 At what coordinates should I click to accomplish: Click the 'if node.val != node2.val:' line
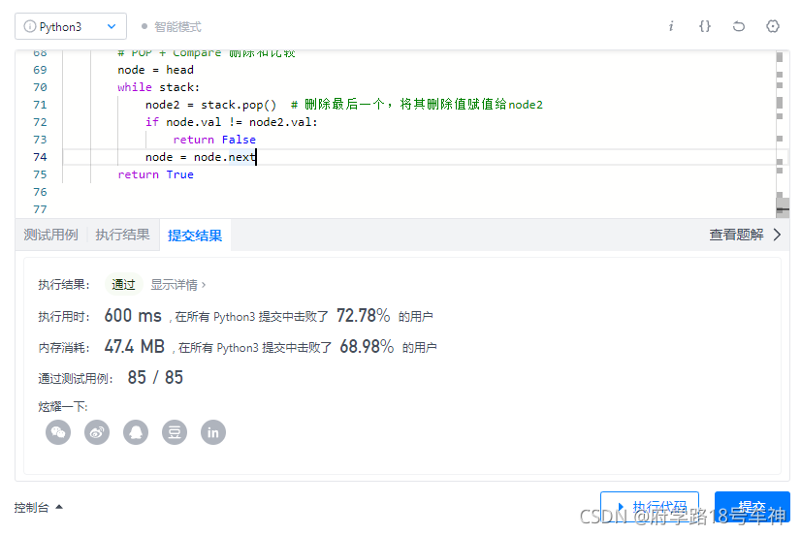coord(231,122)
